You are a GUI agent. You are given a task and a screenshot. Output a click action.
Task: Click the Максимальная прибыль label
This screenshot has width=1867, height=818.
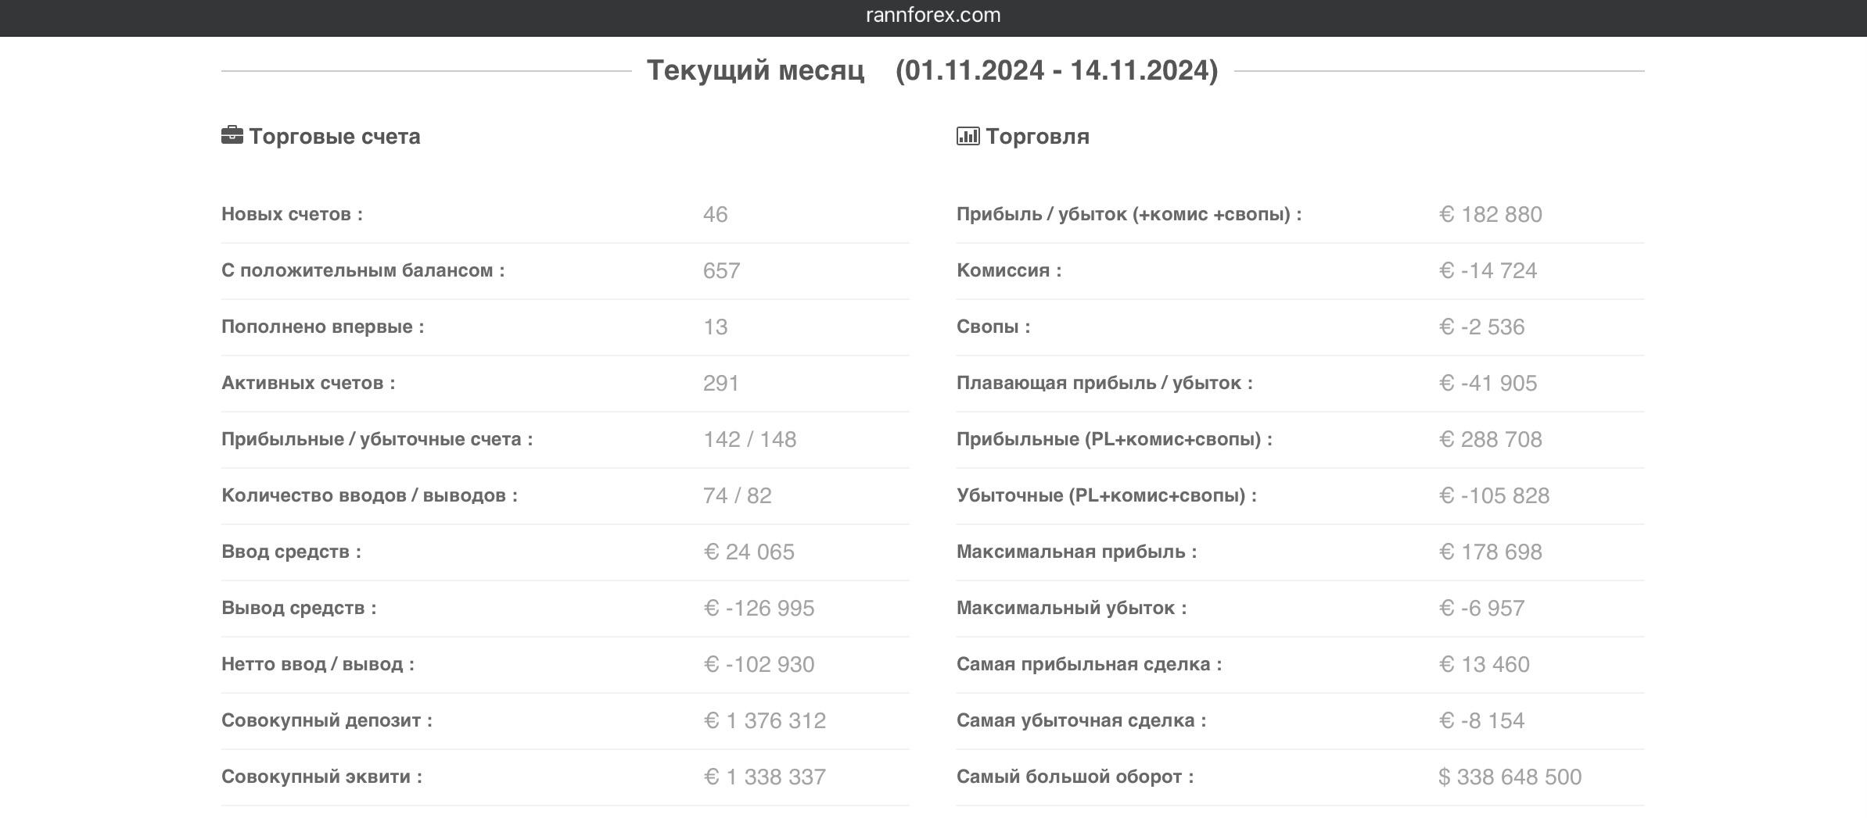(1076, 552)
